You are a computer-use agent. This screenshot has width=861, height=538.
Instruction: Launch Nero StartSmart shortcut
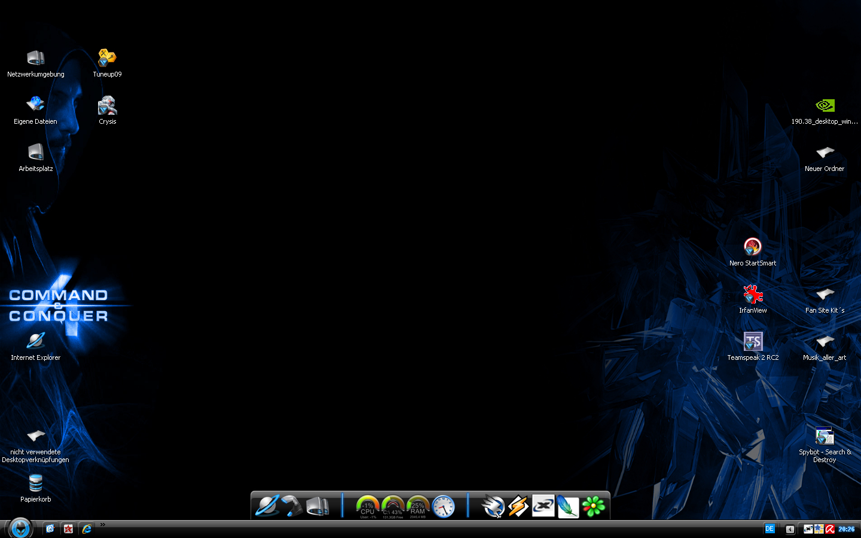tap(753, 252)
